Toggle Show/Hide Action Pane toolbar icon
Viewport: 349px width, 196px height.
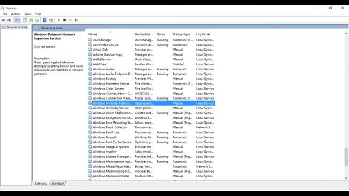coord(51,20)
